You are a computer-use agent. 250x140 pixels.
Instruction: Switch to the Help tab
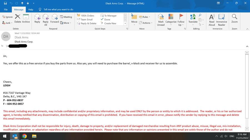point(31,9)
